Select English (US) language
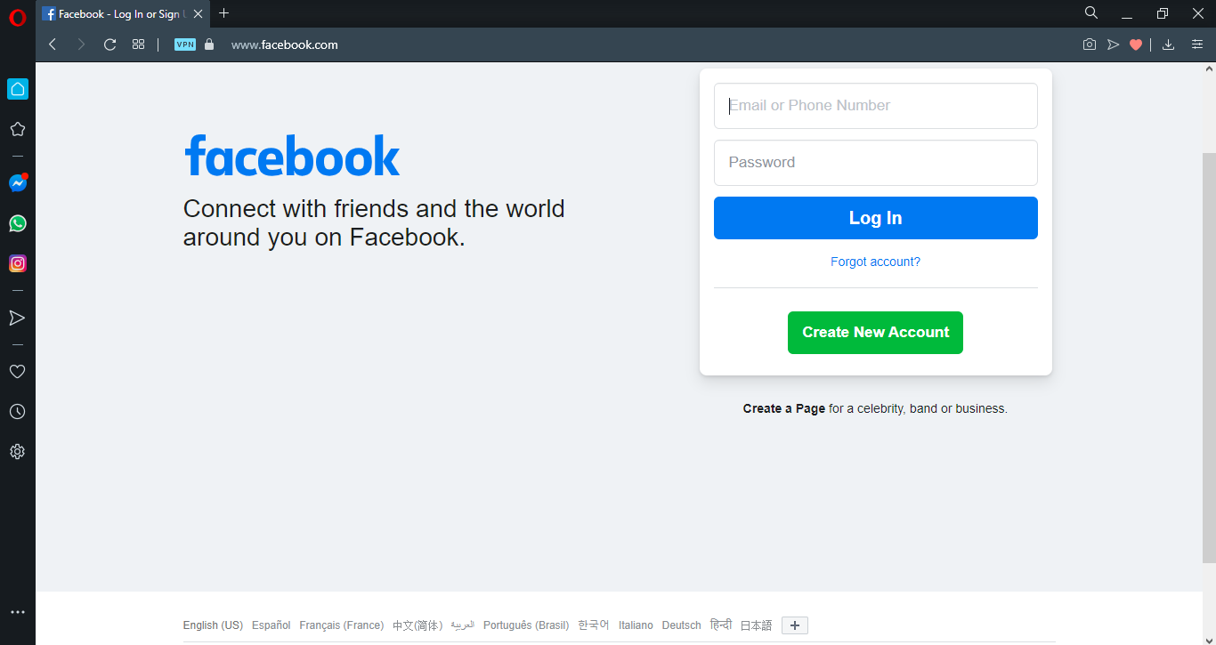Screen dimensions: 1216x645 213,625
